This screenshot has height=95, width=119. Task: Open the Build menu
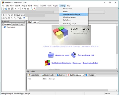(x=30, y=6)
